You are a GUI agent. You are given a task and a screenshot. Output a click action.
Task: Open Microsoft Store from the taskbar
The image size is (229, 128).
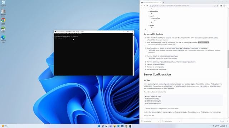(122, 126)
